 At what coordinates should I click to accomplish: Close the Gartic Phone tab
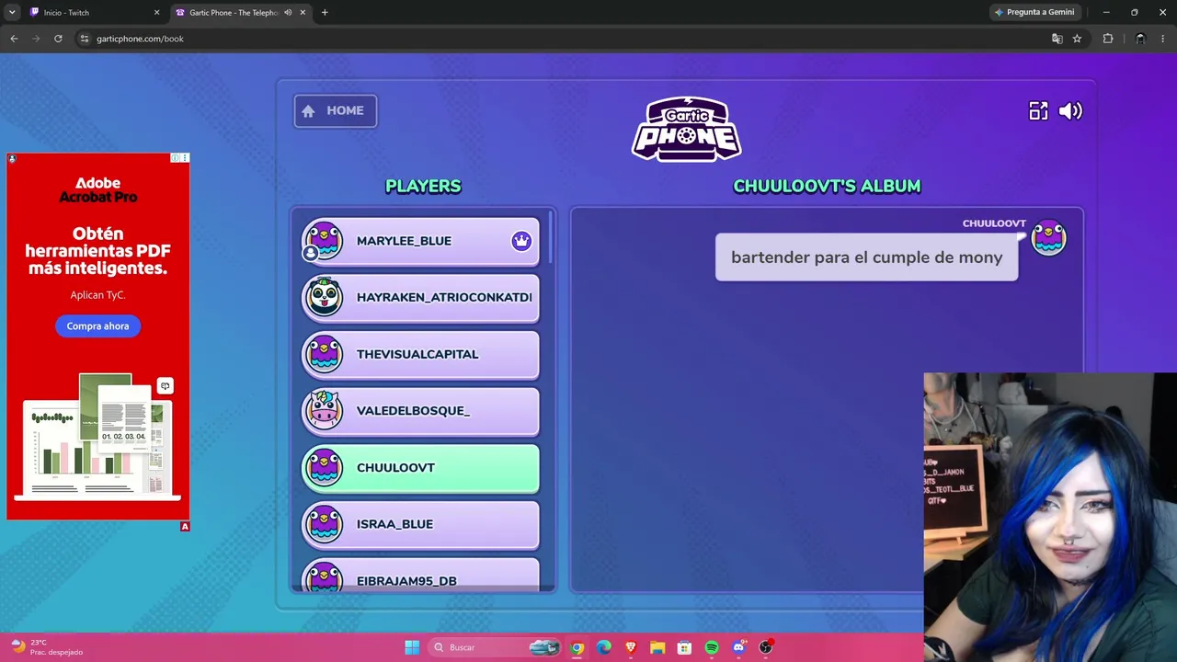click(x=303, y=13)
